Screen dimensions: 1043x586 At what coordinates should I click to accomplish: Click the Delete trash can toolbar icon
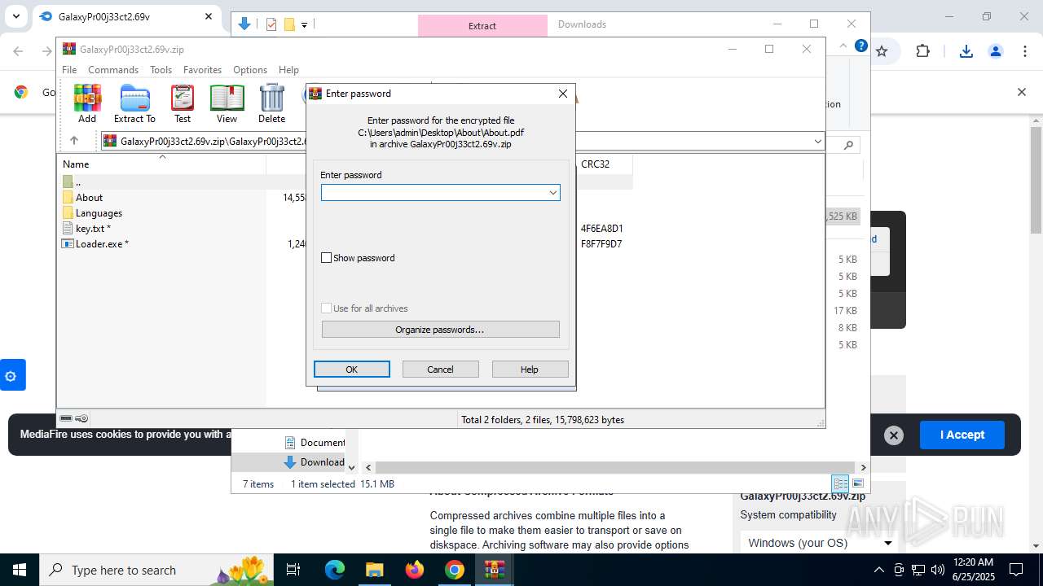[272, 104]
